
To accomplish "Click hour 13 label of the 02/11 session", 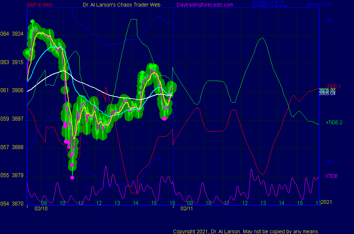I will tap(263, 203).
